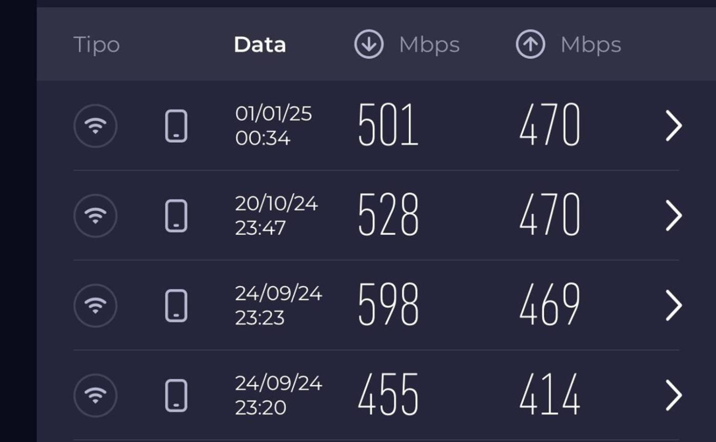Click the phone device icon in 20/10/24 row
Image resolution: width=716 pixels, height=442 pixels.
(x=176, y=216)
